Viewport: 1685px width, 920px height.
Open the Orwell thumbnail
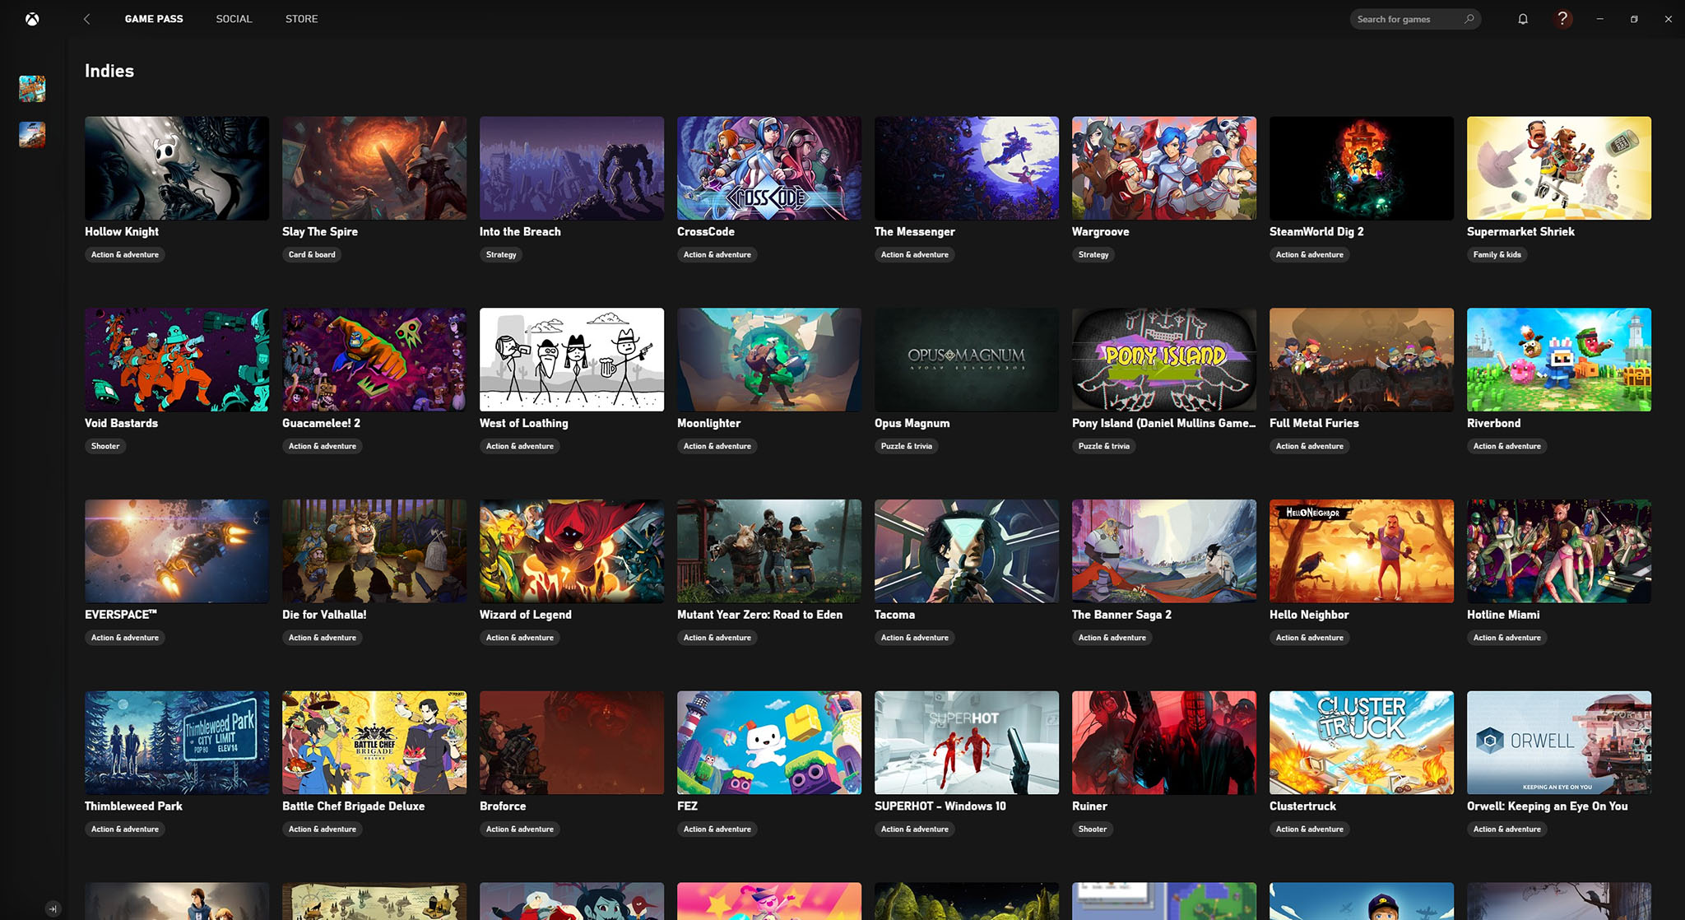pos(1559,743)
